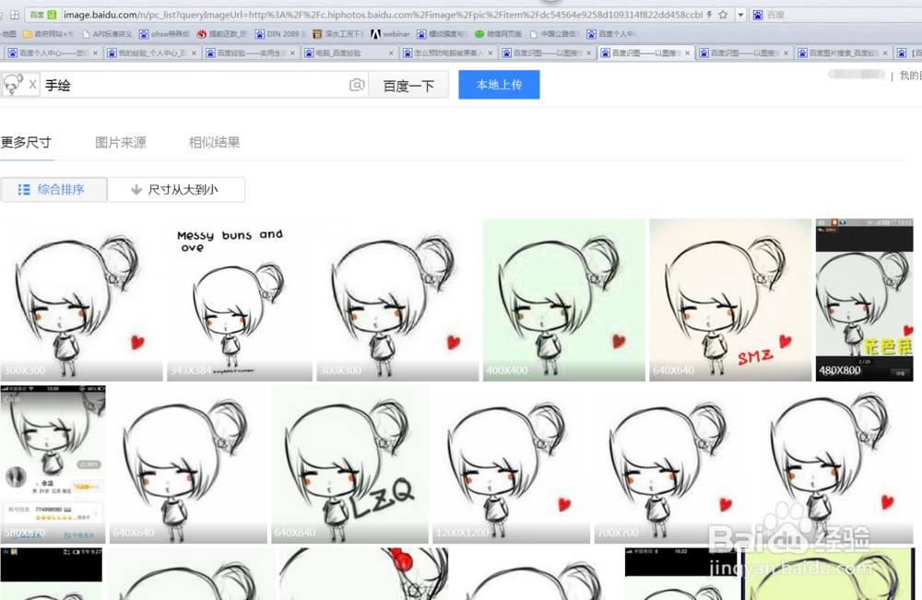Sort by 尺寸从大到小
Viewport: 922px width, 600px height.
click(176, 189)
